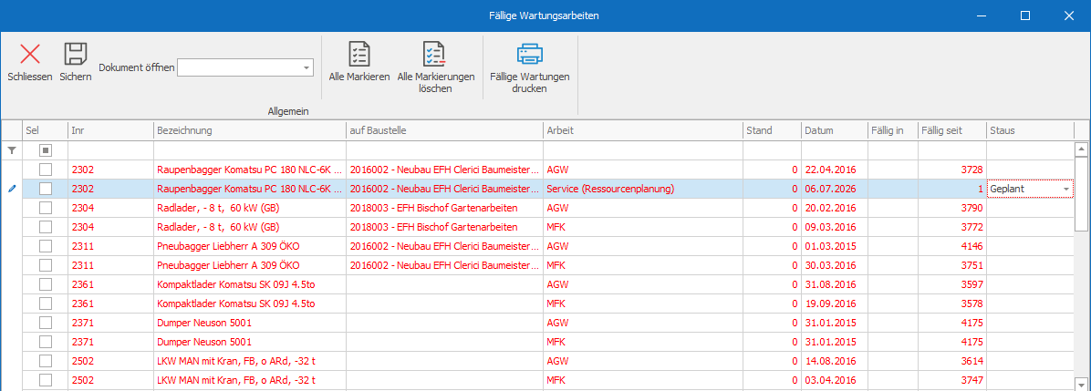Tick checkbox for Dumper Neuson 5001 AGW row
Screen dimensions: 1091x391
point(46,323)
